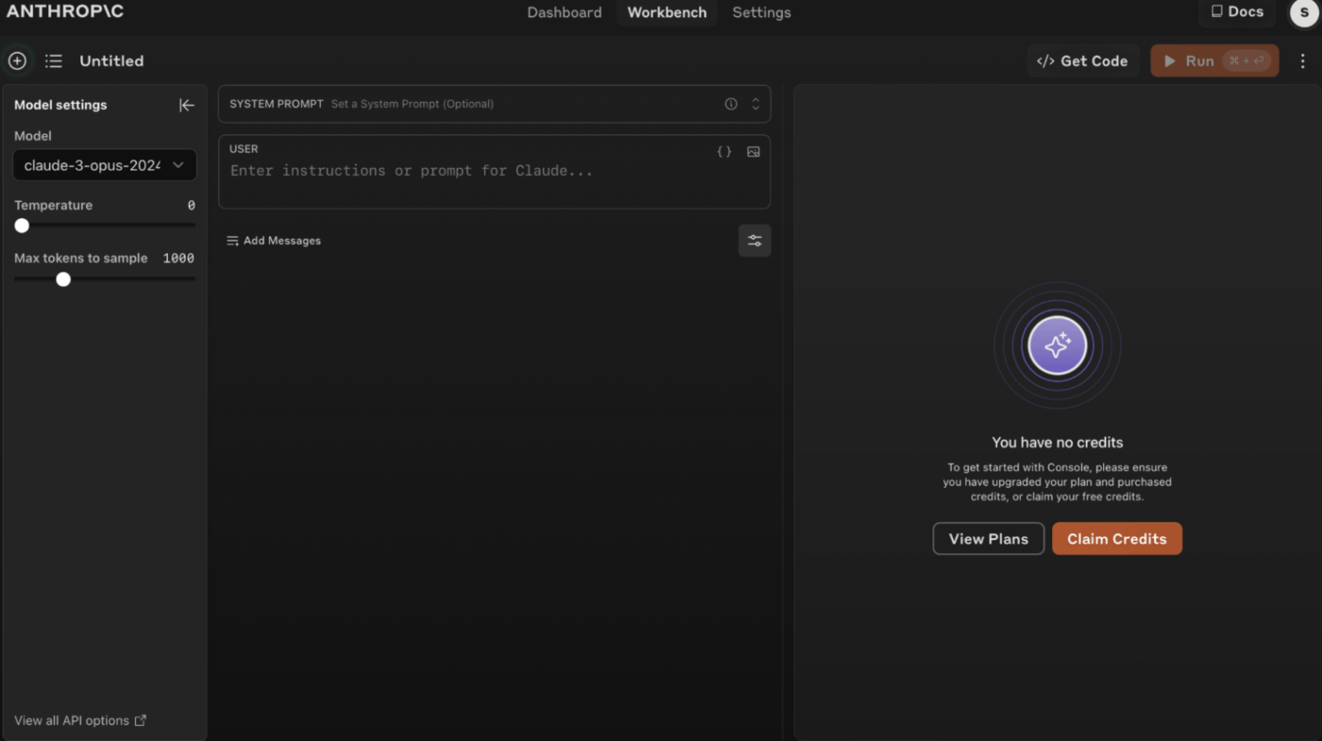The height and width of the screenshot is (741, 1322).
Task: Go to the Settings tab
Action: tap(761, 12)
